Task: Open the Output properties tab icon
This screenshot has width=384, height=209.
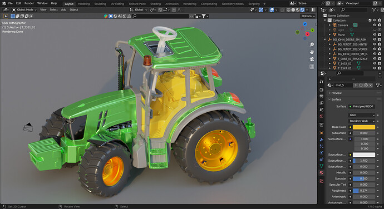Action: tap(322, 96)
